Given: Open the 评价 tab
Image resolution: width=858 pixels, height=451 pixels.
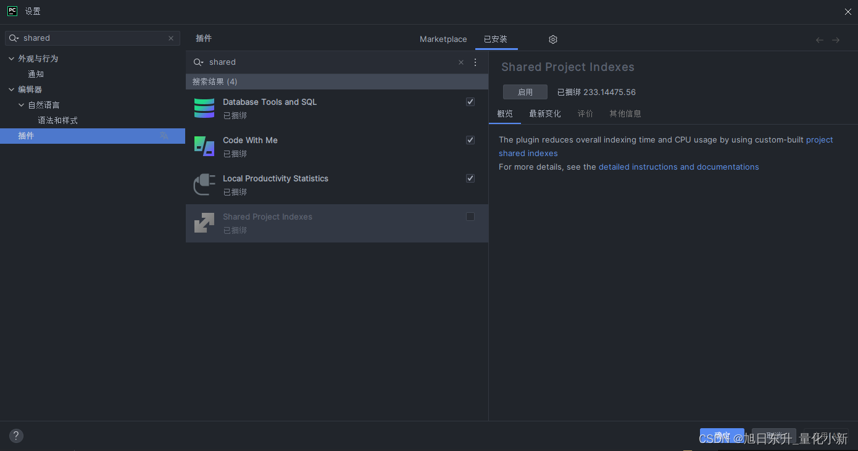Looking at the screenshot, I should click(585, 114).
